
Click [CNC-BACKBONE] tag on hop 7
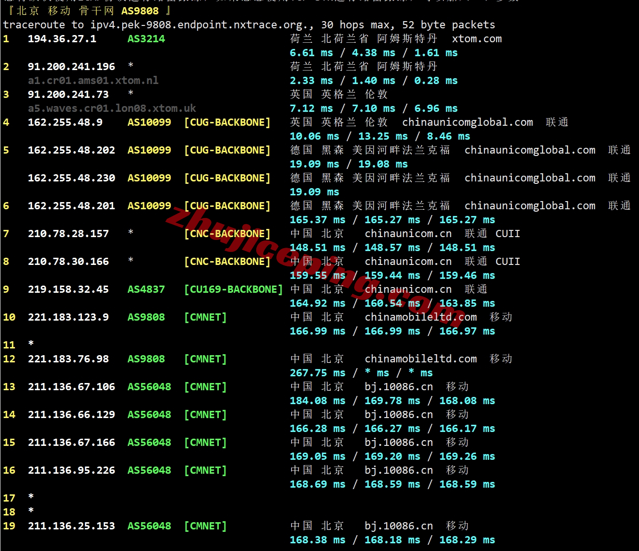click(227, 234)
